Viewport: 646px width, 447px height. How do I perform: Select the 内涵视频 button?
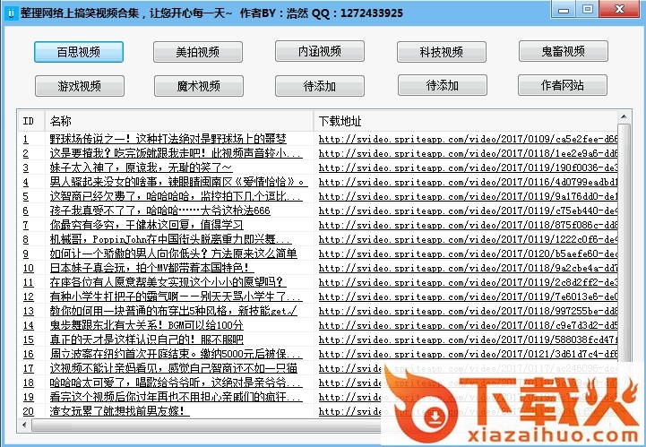tap(319, 52)
